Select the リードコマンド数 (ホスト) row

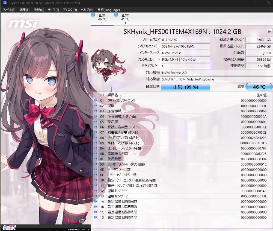click(x=180, y=138)
